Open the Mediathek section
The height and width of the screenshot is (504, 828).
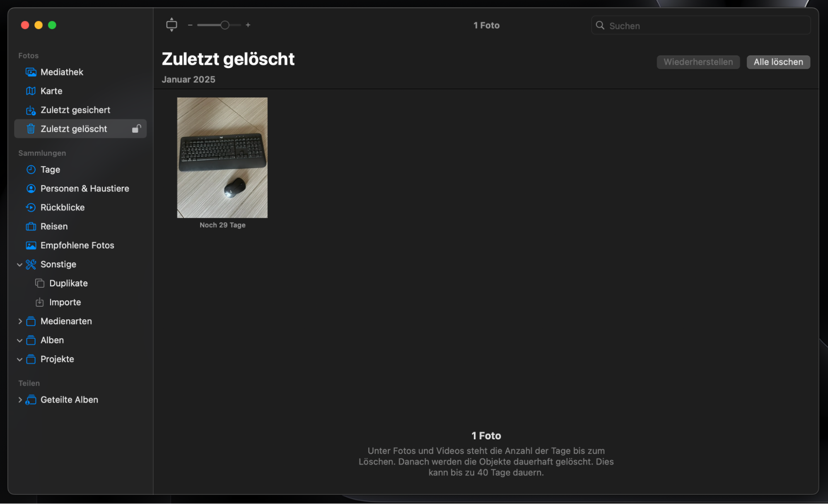[61, 72]
